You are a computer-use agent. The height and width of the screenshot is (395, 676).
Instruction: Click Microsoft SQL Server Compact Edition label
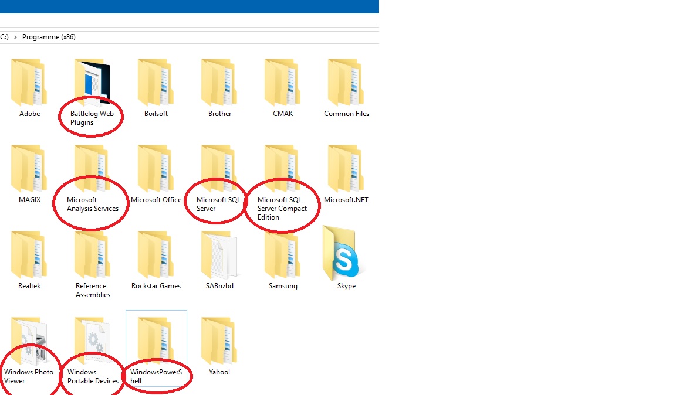coord(282,209)
